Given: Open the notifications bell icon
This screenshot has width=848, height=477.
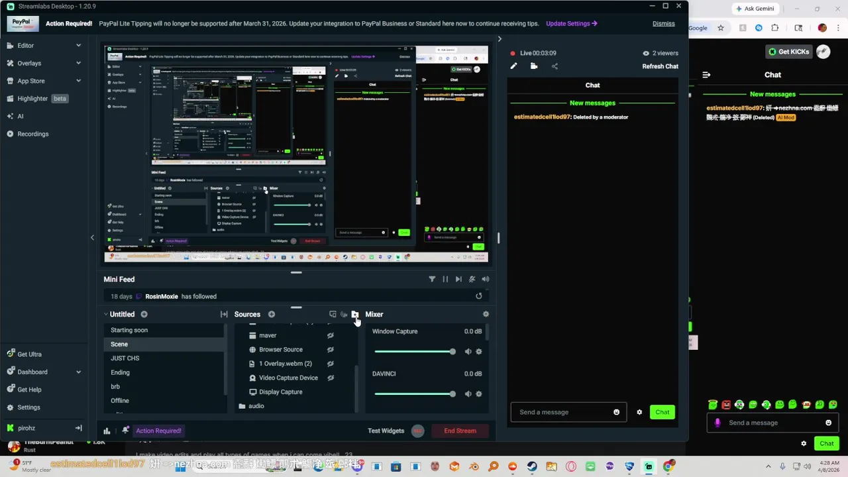Looking at the screenshot, I should (125, 431).
